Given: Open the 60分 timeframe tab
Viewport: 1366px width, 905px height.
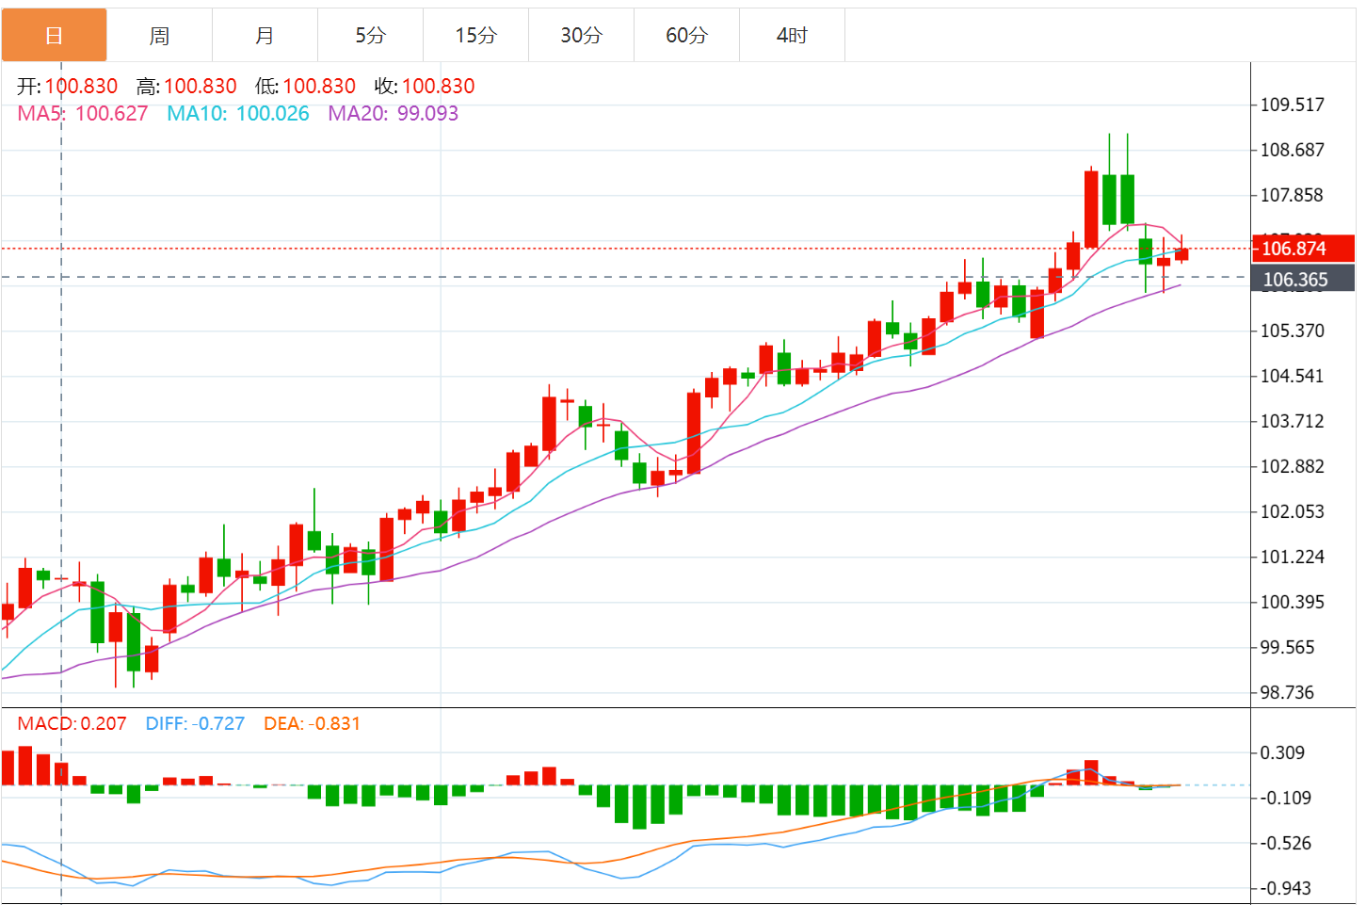Looking at the screenshot, I should pos(687,36).
